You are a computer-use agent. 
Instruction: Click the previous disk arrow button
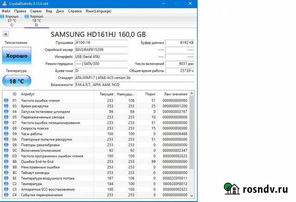coord(6,34)
